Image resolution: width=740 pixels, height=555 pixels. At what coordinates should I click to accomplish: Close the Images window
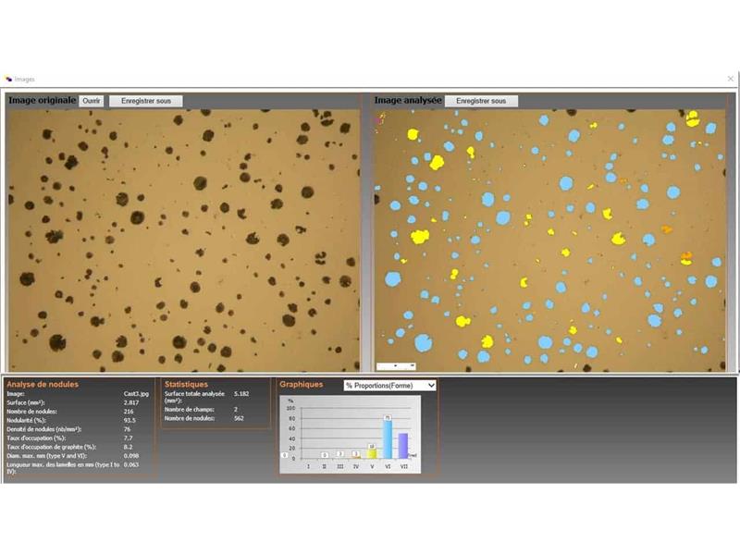tap(729, 80)
